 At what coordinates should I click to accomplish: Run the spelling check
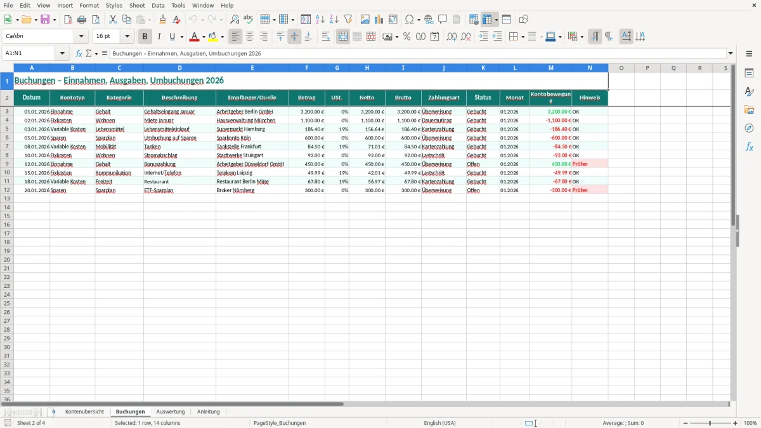click(x=248, y=20)
